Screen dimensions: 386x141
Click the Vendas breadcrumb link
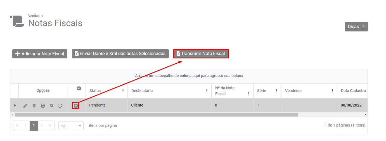click(34, 16)
